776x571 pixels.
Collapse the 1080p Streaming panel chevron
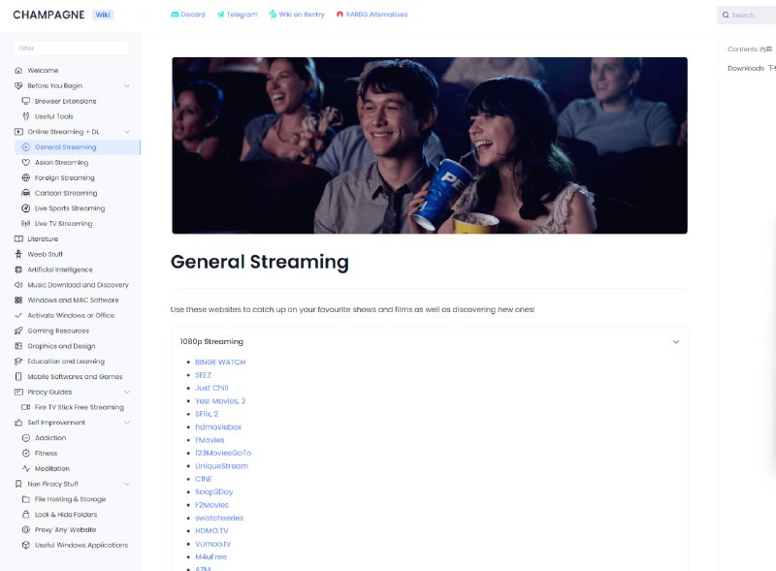(676, 341)
